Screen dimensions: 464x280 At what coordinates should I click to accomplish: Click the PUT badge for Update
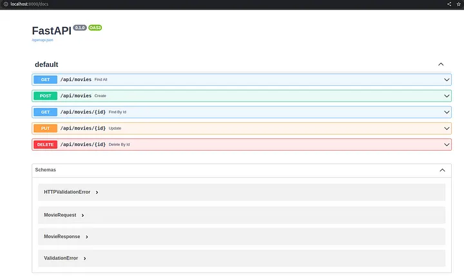(x=45, y=128)
